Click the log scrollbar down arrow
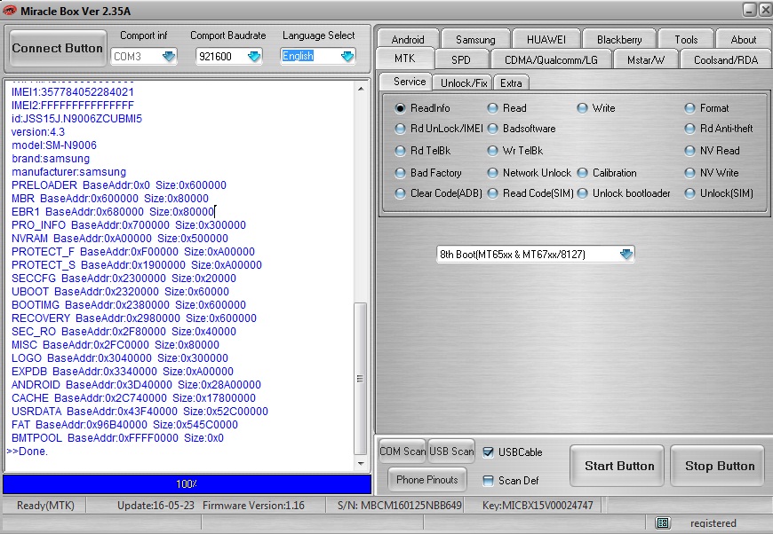The width and height of the screenshot is (773, 534). point(361,463)
